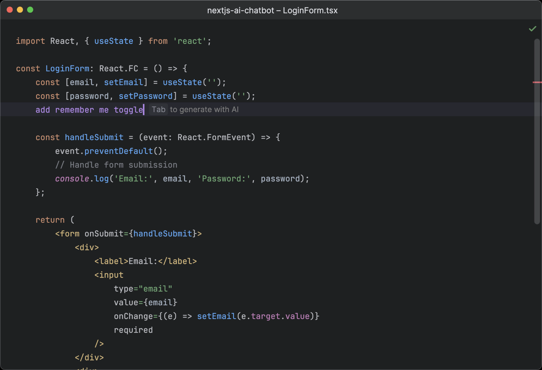The image size is (542, 370).
Task: Click the 'react' string in the import
Action: tap(190, 41)
